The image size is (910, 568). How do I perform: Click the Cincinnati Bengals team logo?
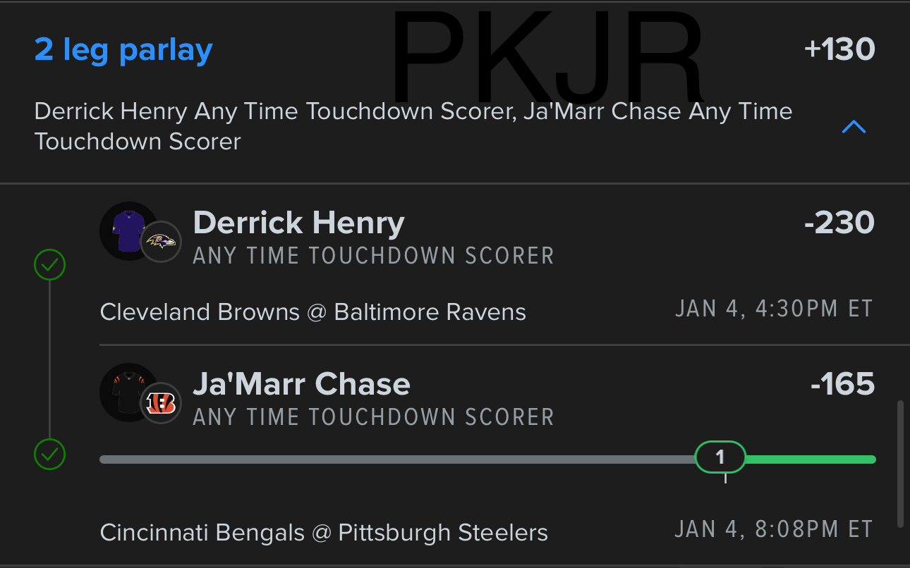[161, 403]
